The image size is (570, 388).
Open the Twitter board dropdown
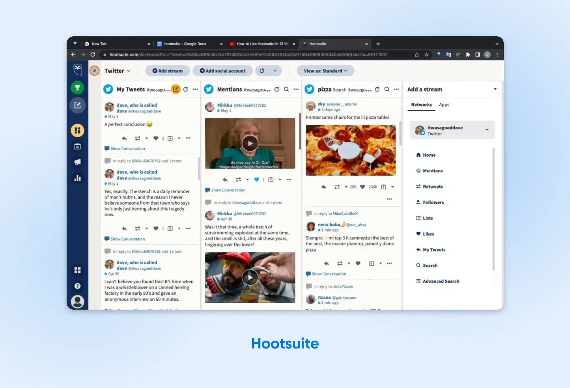117,71
